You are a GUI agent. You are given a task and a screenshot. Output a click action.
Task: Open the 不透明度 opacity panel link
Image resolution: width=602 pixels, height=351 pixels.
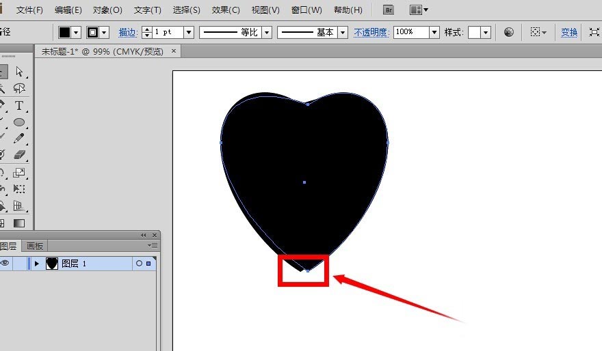pos(371,33)
